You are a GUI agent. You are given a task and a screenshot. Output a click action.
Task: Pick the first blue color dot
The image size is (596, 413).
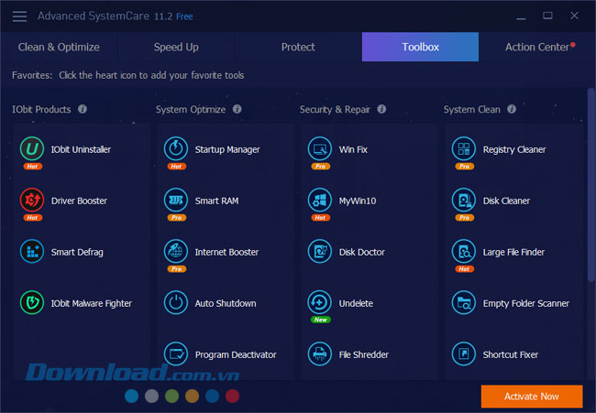point(131,396)
